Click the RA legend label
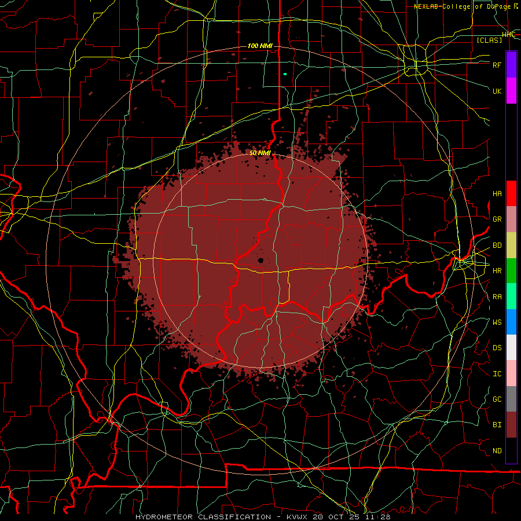 [497, 297]
